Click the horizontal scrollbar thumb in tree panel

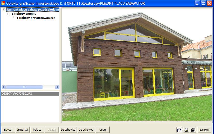[24, 87]
